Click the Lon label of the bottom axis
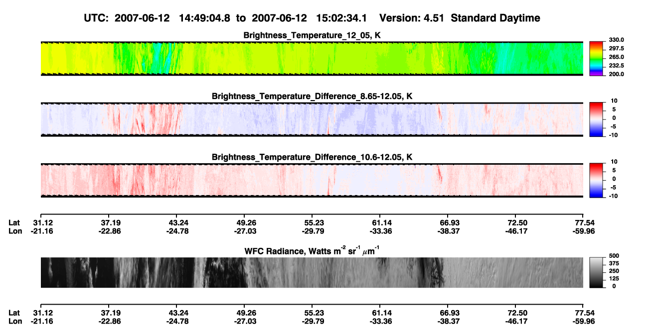This screenshot has width=648, height=332. pyautogui.click(x=15, y=321)
